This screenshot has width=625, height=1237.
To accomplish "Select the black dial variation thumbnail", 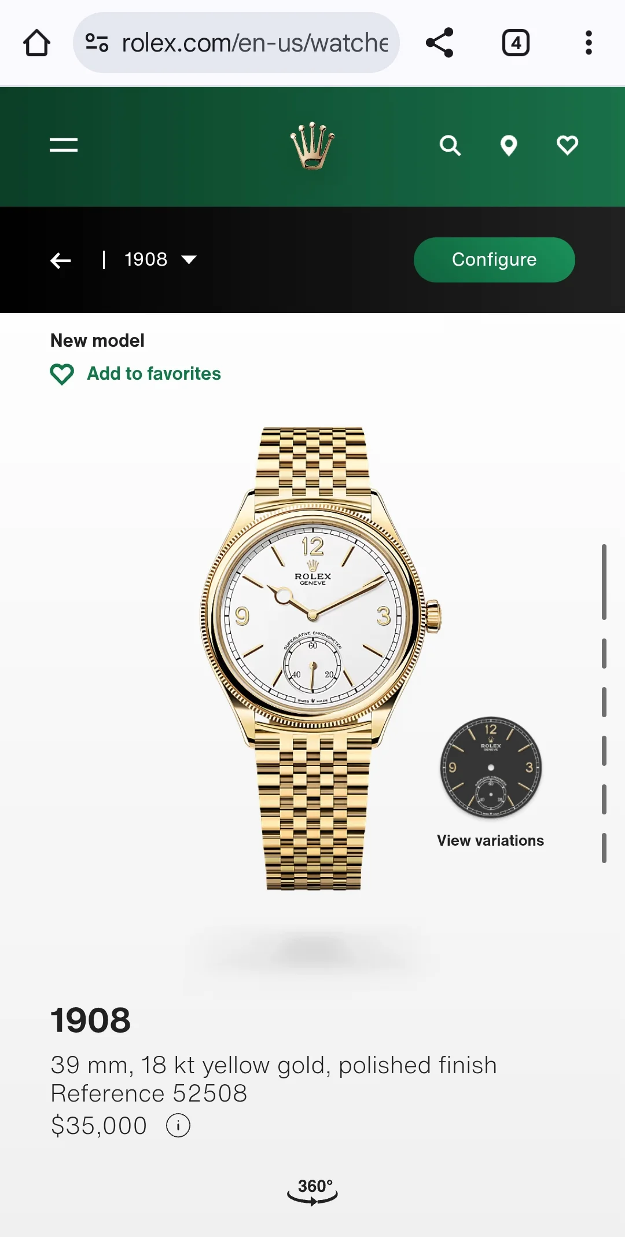I will pos(491,767).
